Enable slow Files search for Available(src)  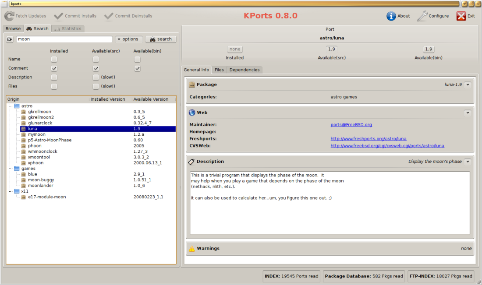click(x=96, y=87)
